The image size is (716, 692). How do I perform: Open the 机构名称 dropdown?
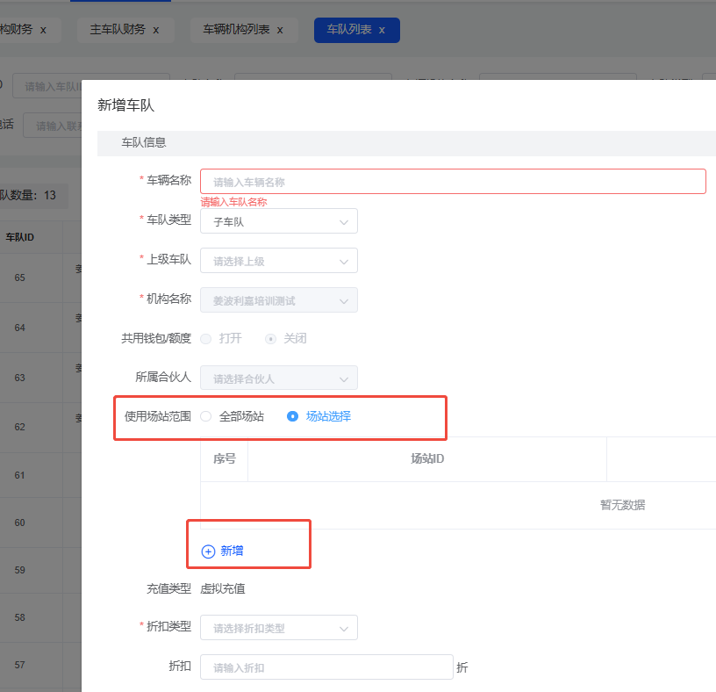(279, 299)
